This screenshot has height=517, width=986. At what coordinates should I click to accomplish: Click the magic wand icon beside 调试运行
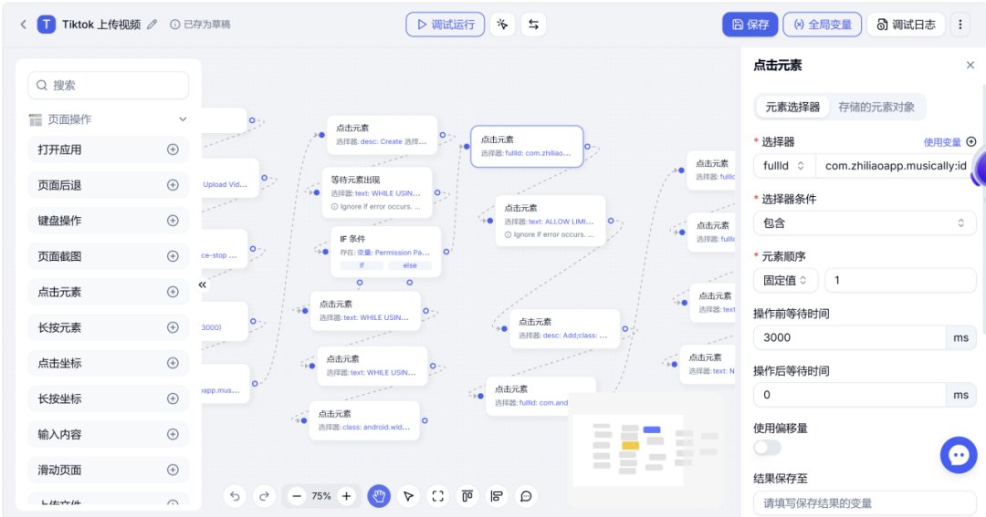(502, 25)
